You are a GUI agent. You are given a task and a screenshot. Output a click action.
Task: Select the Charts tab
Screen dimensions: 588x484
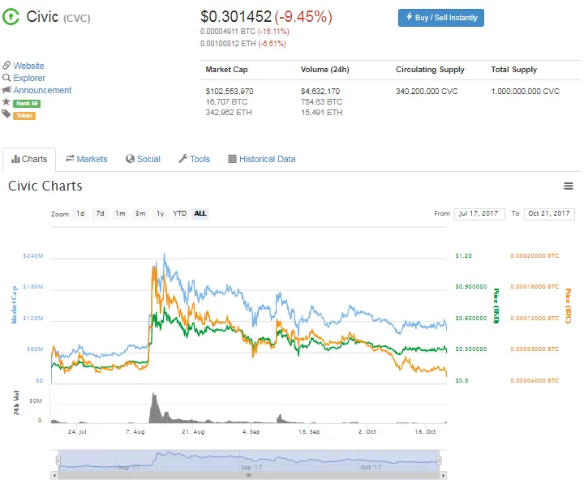coord(29,160)
